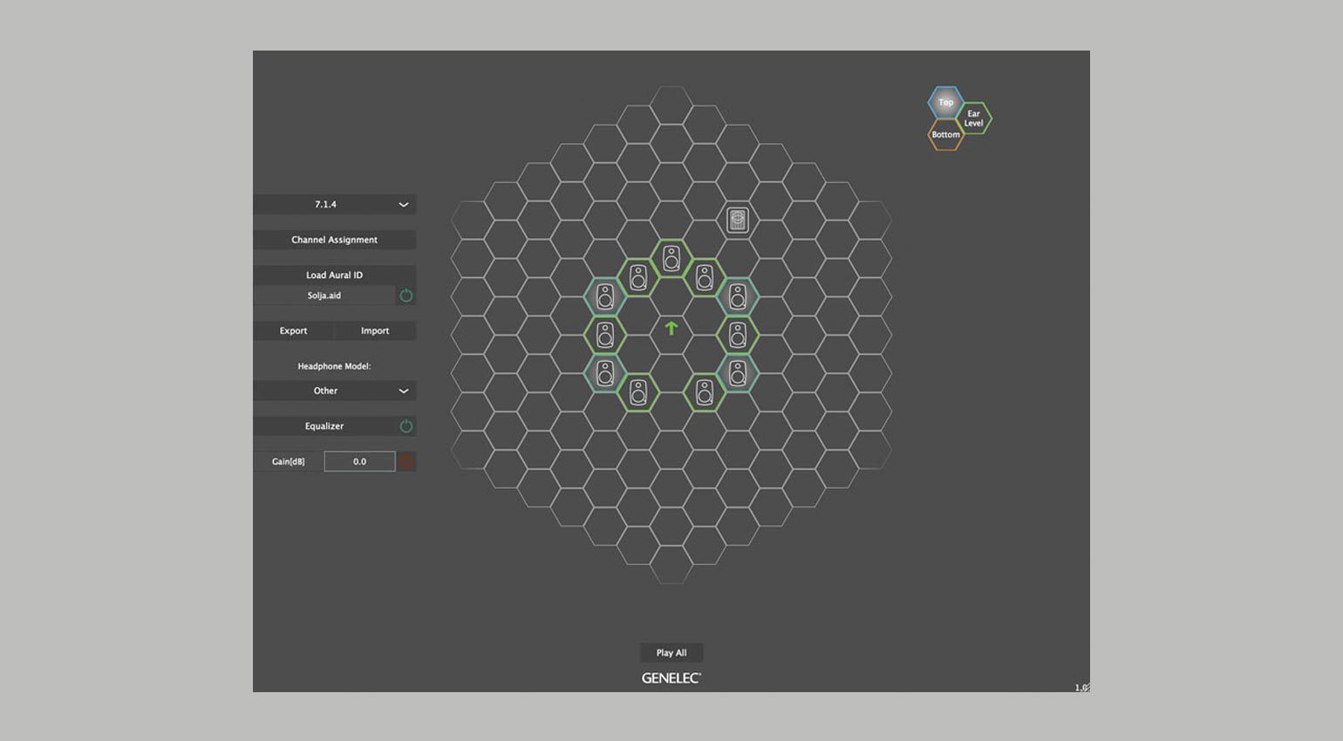Switch to the Bottom layer hexagon
The width and height of the screenshot is (1343, 741).
coord(945,134)
